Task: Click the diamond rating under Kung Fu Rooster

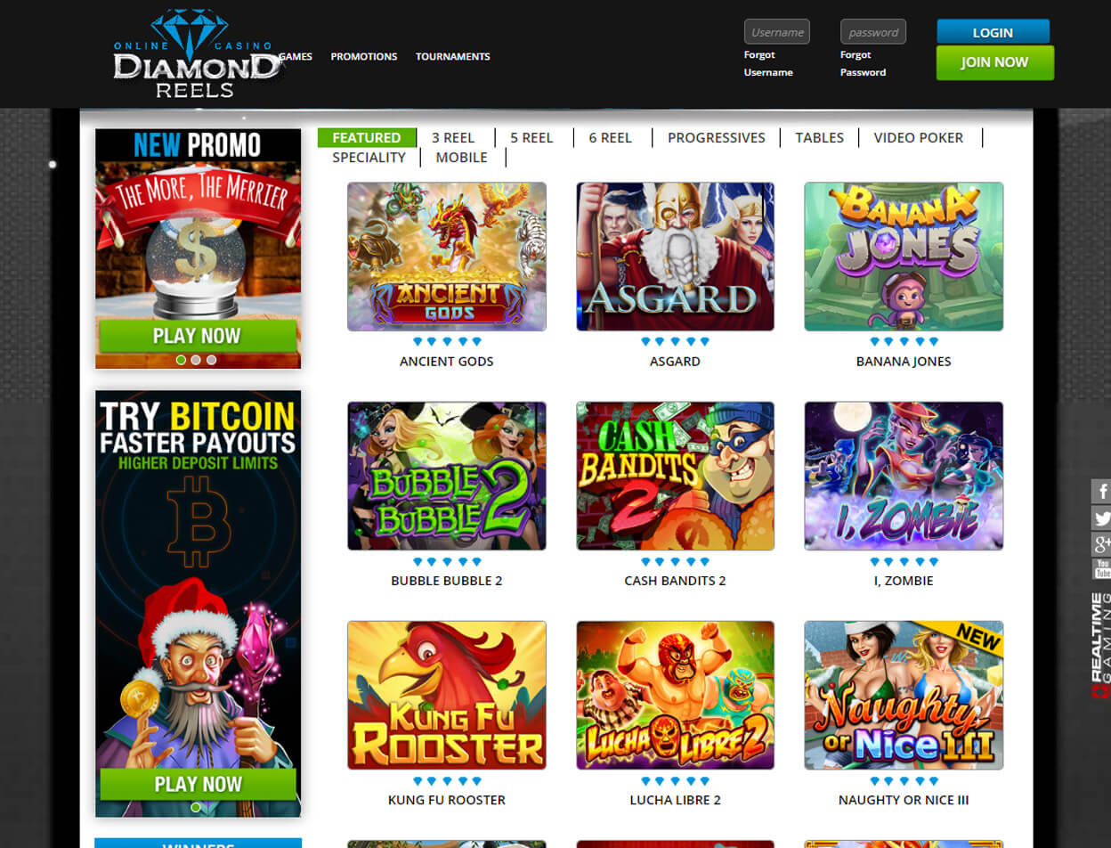Action: click(447, 781)
